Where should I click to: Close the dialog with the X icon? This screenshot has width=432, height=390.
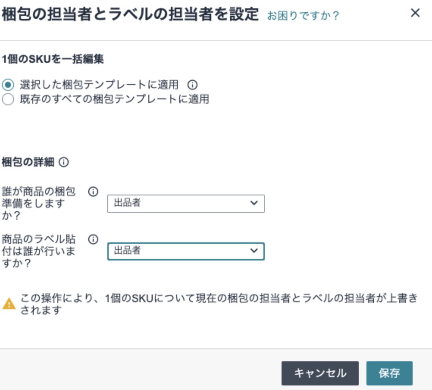point(415,13)
